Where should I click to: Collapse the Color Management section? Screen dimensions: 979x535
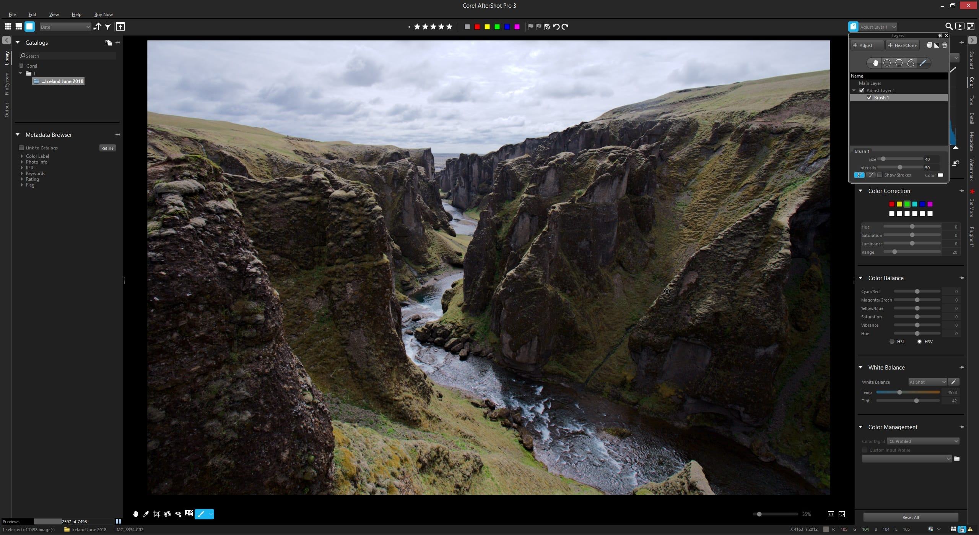(x=861, y=427)
